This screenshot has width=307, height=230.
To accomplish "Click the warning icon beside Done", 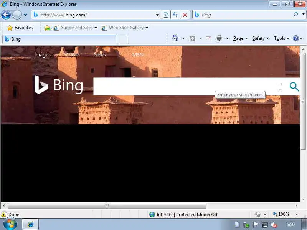I will [x=4, y=215].
